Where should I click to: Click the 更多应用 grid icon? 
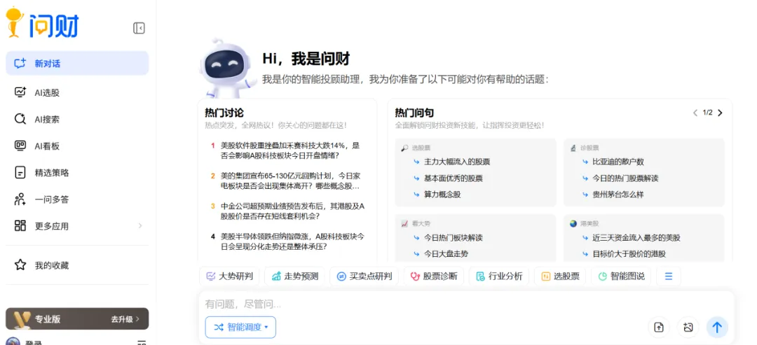coord(20,226)
